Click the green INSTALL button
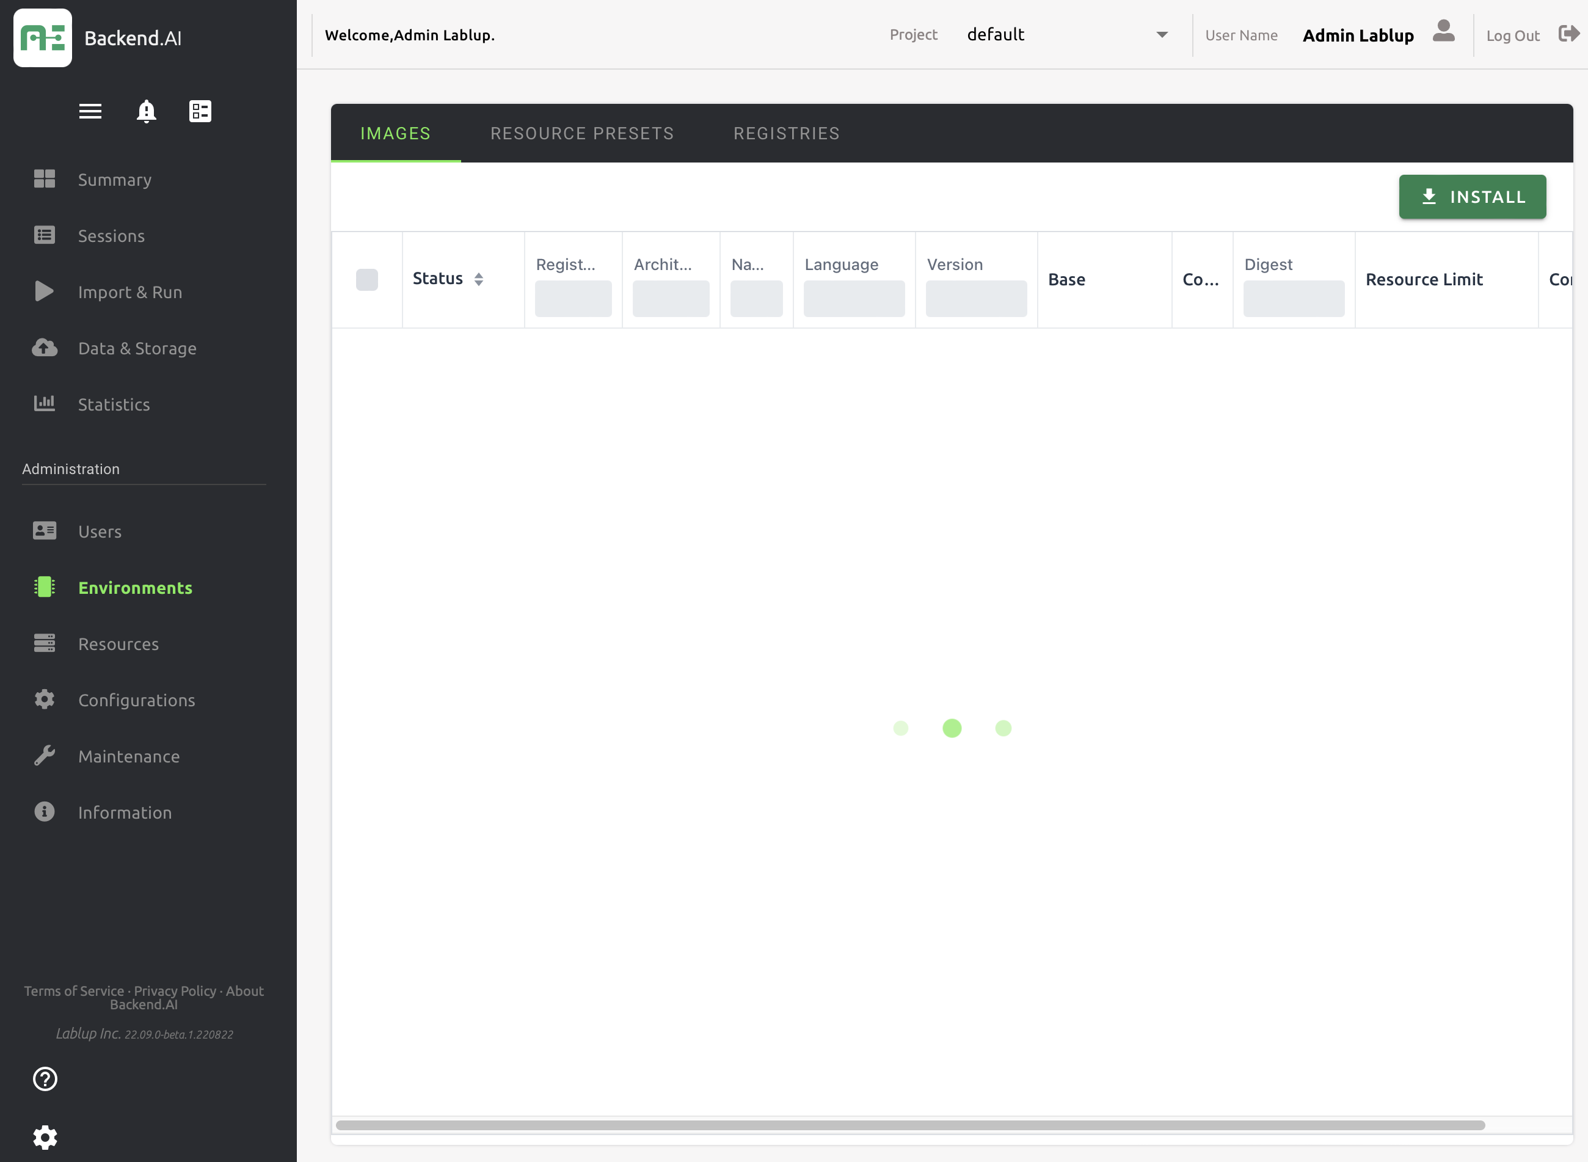This screenshot has height=1162, width=1588. (1473, 197)
